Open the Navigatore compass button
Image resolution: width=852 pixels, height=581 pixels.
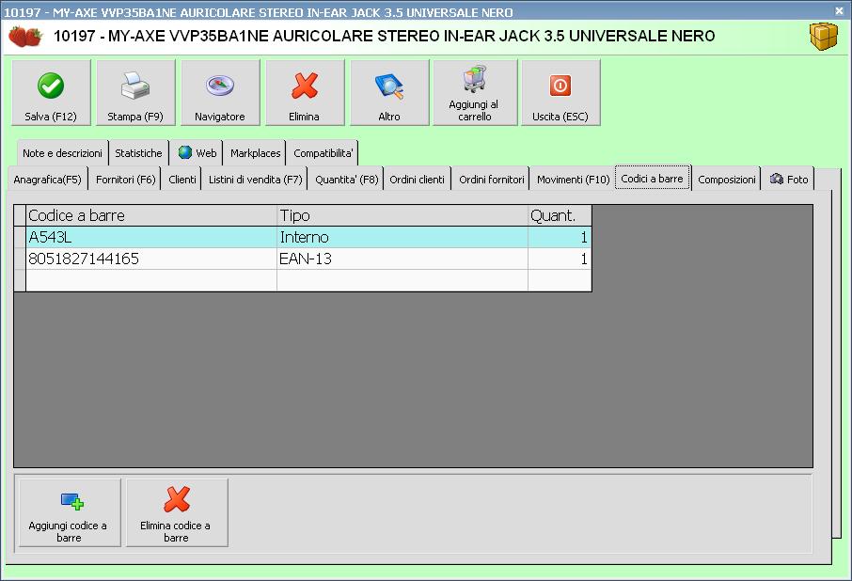(220, 93)
